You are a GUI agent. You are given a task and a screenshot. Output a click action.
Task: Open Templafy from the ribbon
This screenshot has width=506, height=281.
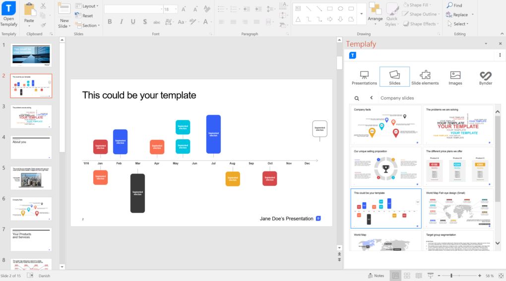[9, 14]
